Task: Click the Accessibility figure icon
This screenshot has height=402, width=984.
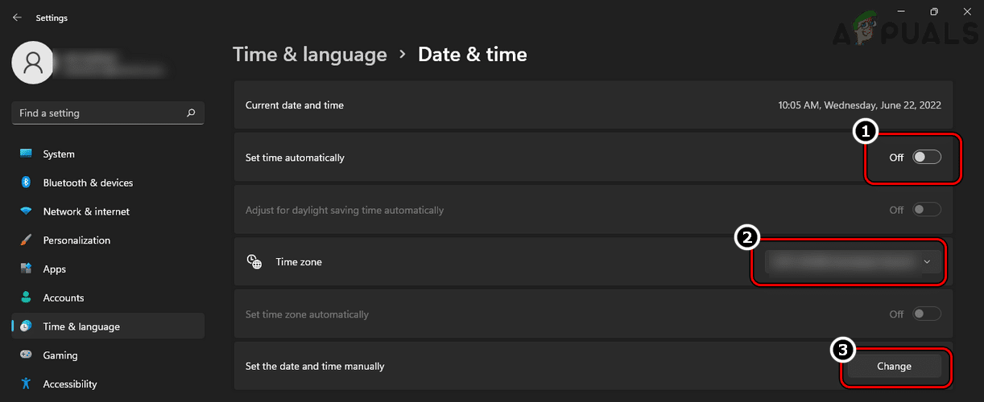Action: pos(26,384)
